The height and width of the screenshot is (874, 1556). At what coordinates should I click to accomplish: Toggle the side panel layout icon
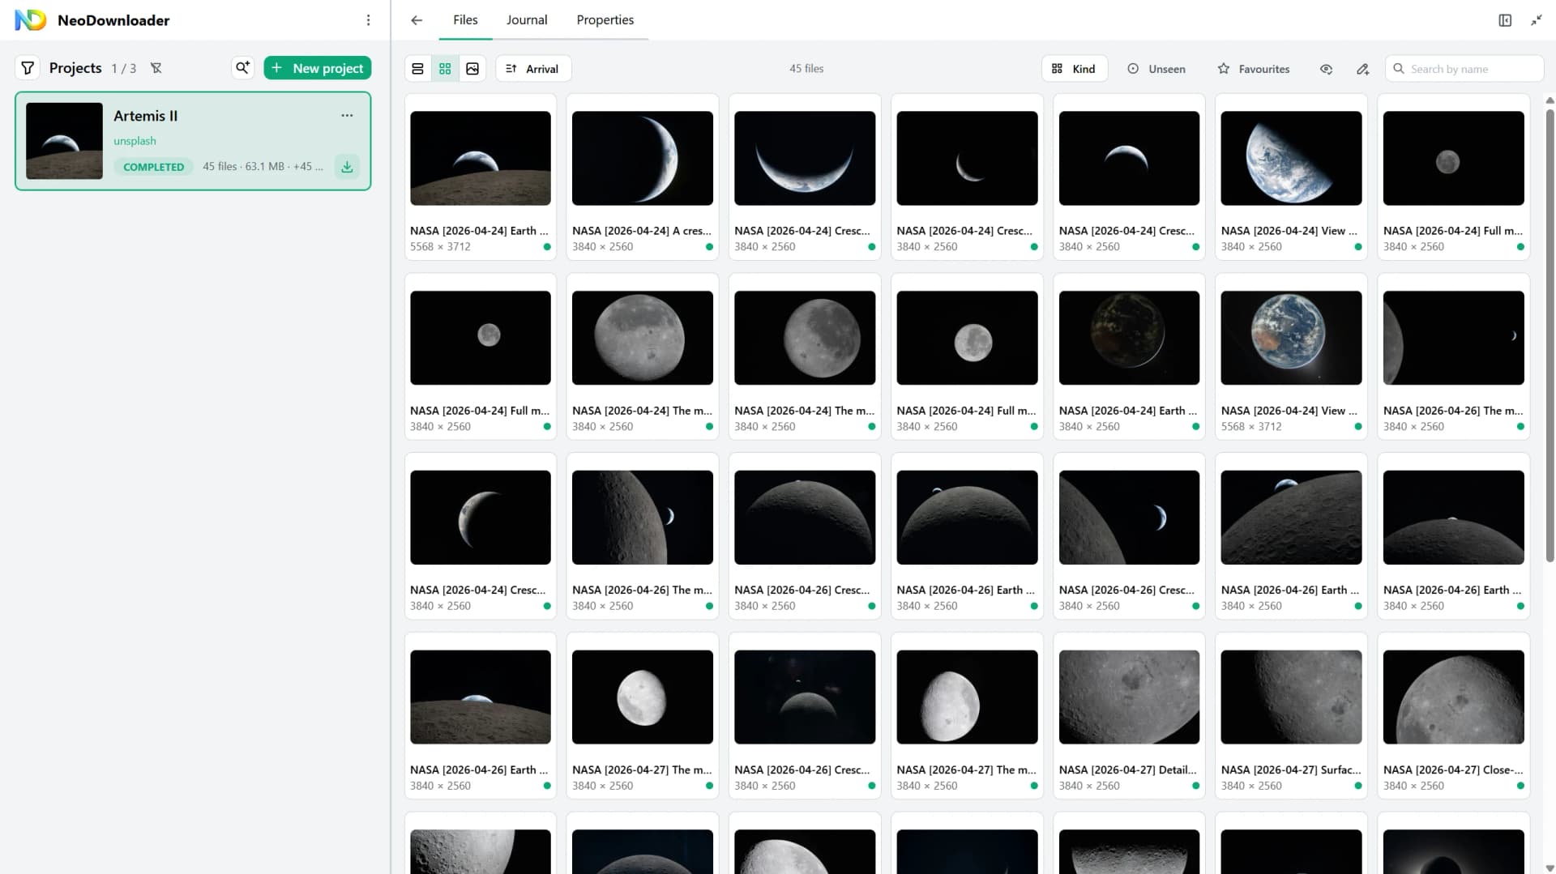pyautogui.click(x=1505, y=20)
